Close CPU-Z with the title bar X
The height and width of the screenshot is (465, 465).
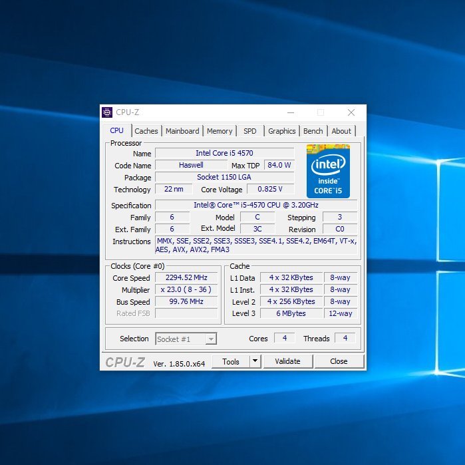pos(351,112)
